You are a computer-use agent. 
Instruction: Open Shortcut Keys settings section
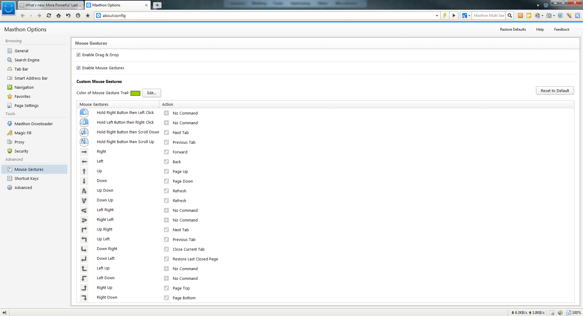(x=26, y=179)
